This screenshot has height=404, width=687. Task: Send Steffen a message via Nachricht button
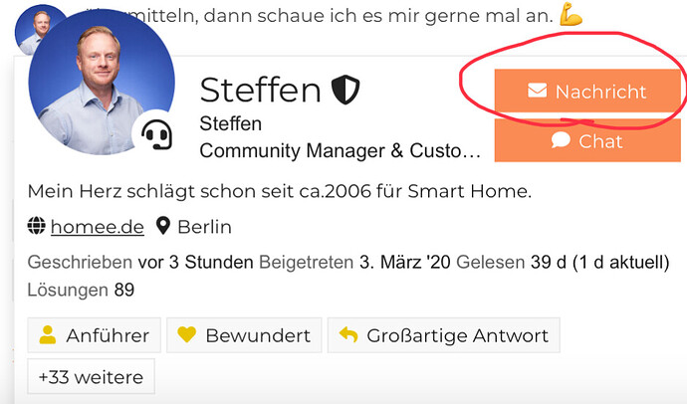(x=586, y=92)
